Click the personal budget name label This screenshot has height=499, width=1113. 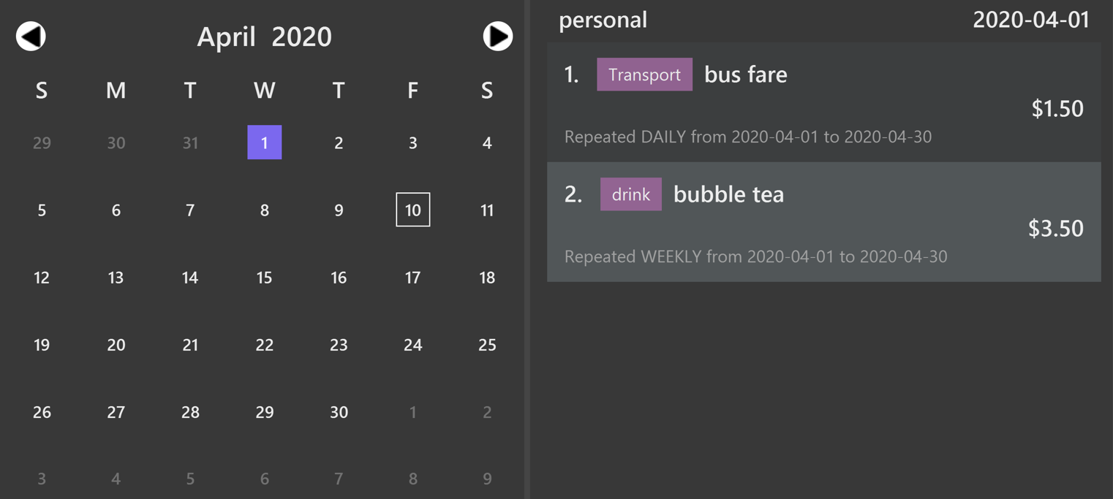[x=603, y=20]
